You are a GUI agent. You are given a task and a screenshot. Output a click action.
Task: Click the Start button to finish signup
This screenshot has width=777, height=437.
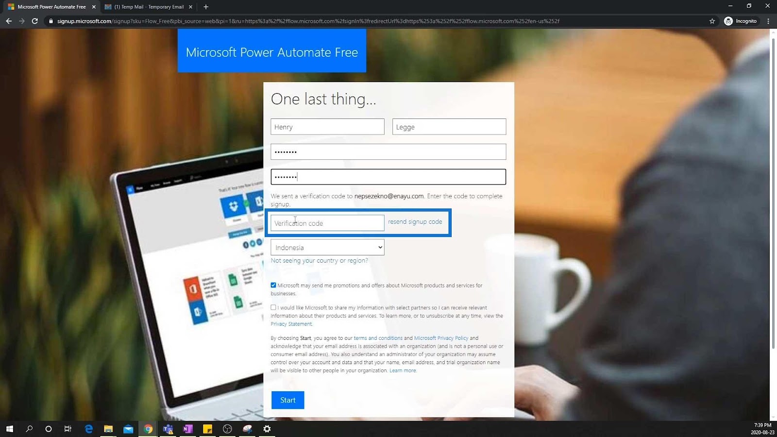point(287,400)
